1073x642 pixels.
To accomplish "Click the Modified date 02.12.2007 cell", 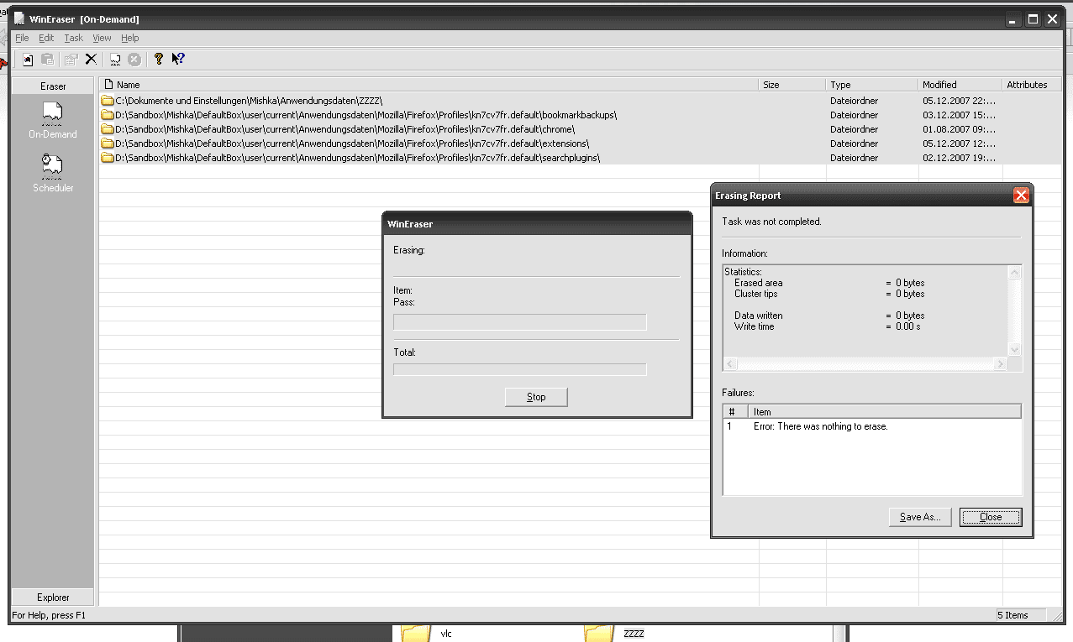I will click(x=959, y=158).
